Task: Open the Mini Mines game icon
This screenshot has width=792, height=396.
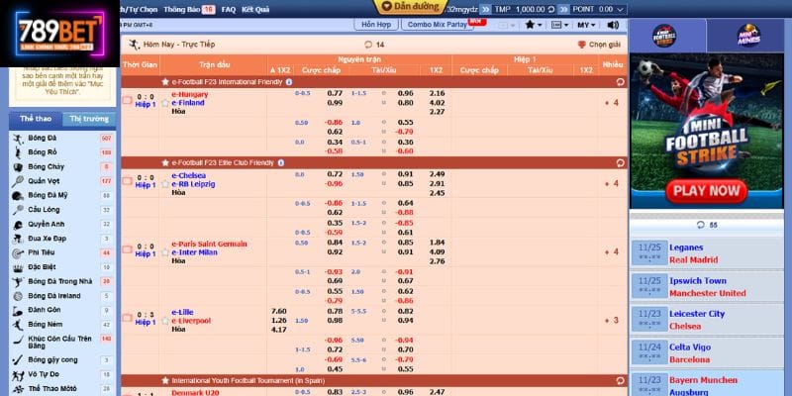Action: point(748,36)
